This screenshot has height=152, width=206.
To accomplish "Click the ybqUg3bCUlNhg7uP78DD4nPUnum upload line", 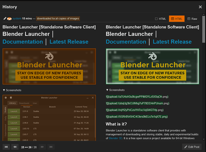I will coord(138,103).
